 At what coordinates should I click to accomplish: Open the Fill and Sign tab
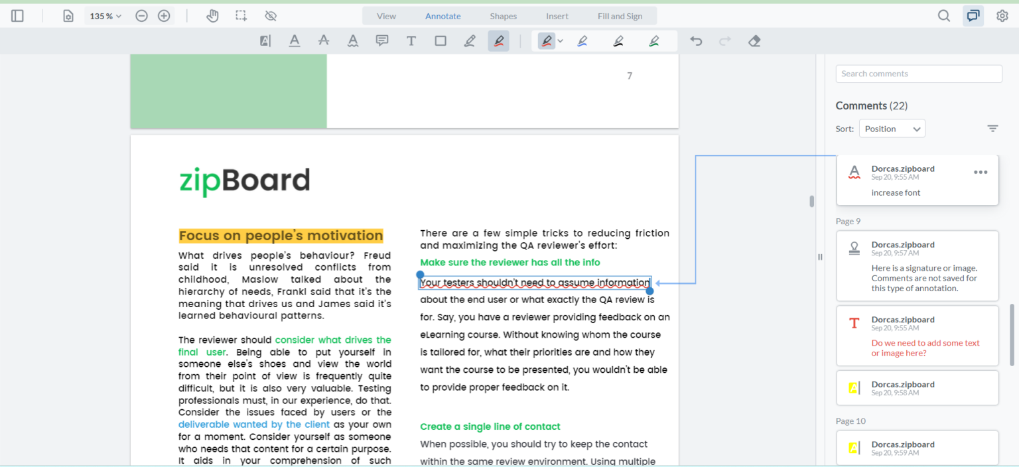coord(620,15)
